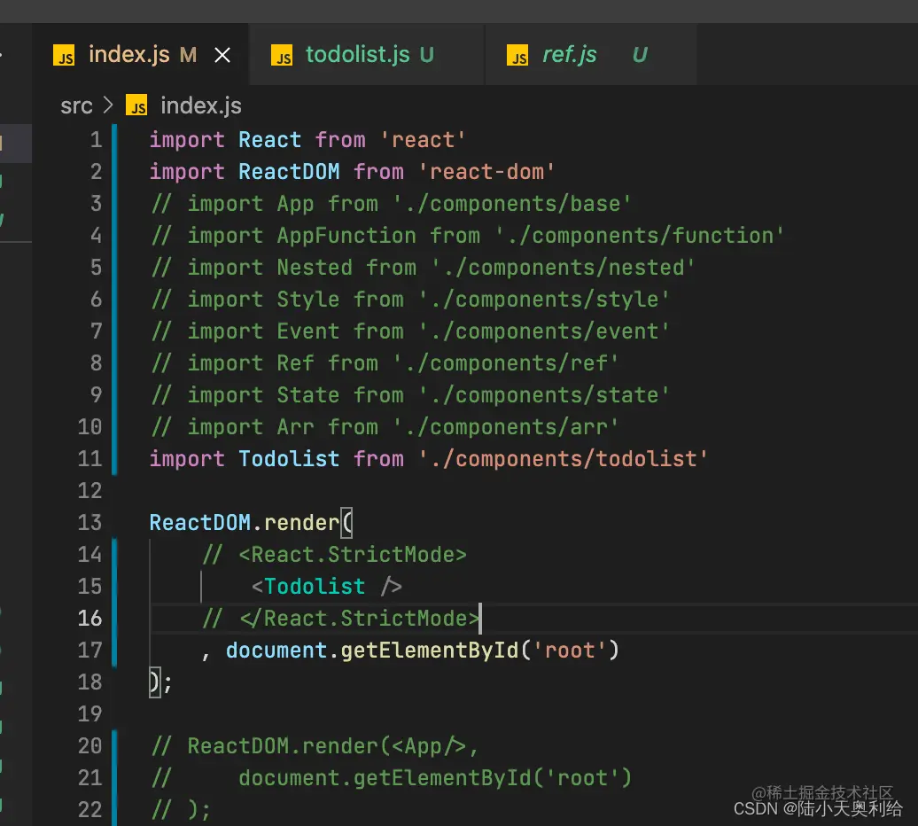Open the ref.js editor tab
Screen dimensions: 918x826
coord(591,54)
